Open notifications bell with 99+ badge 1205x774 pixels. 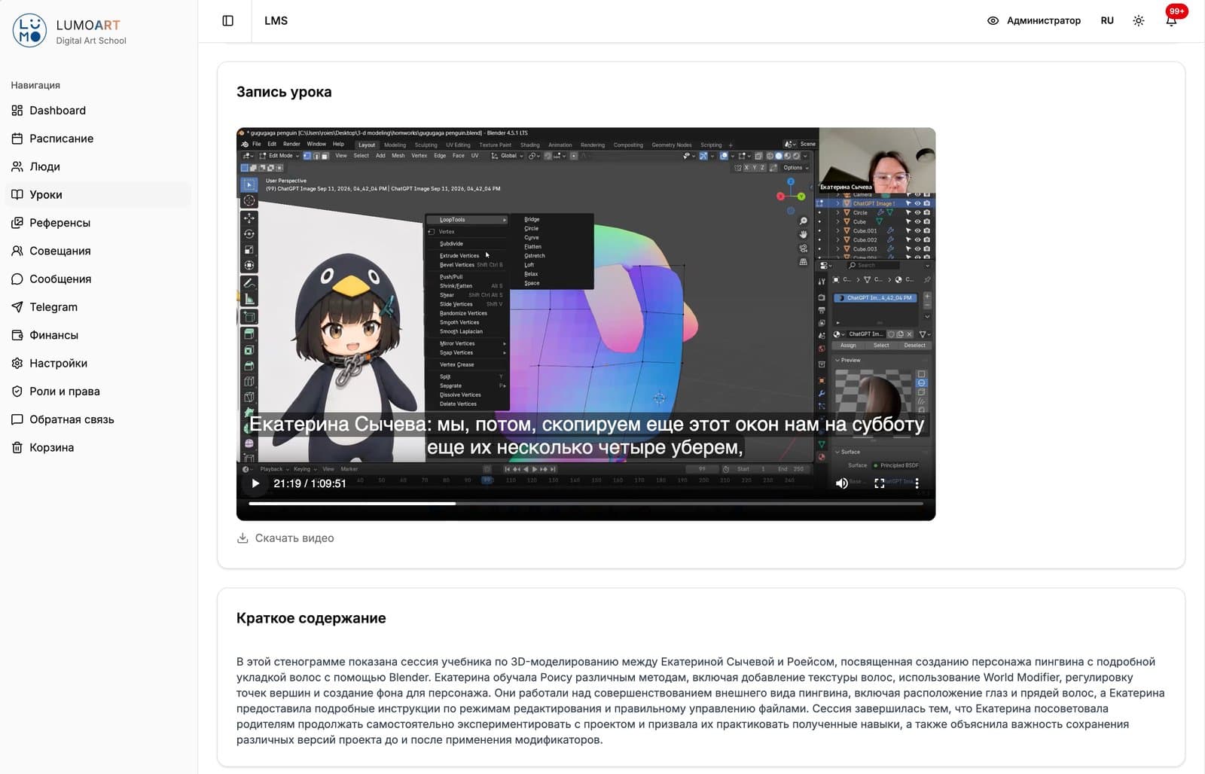[1171, 21]
